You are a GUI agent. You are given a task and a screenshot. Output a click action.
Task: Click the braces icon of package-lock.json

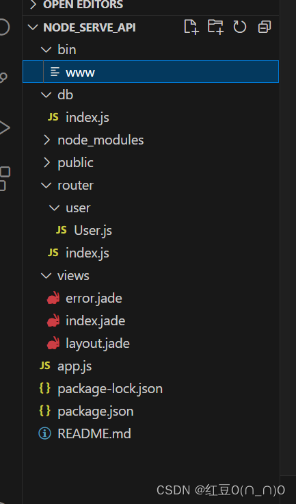[45, 388]
